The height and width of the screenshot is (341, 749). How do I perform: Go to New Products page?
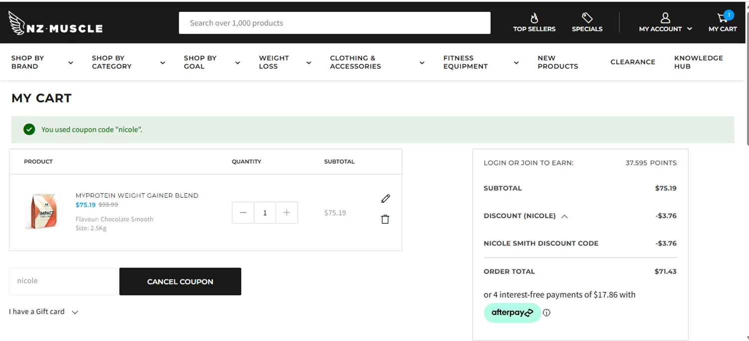click(x=558, y=62)
